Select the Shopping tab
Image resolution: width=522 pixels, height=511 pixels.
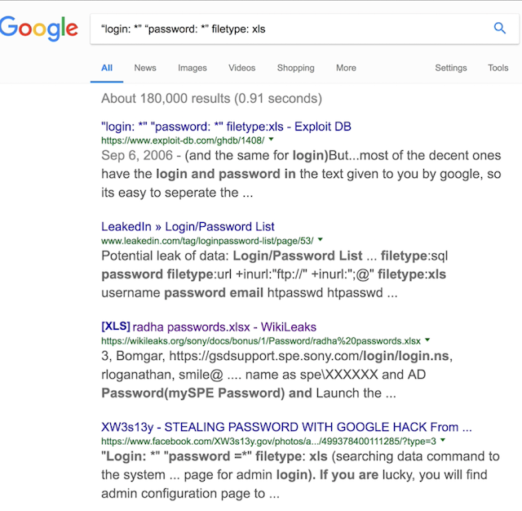(x=295, y=68)
